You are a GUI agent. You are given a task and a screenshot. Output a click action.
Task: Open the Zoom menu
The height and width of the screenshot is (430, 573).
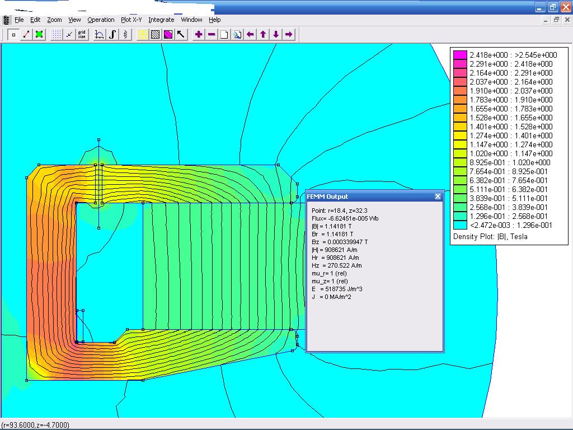tap(54, 20)
